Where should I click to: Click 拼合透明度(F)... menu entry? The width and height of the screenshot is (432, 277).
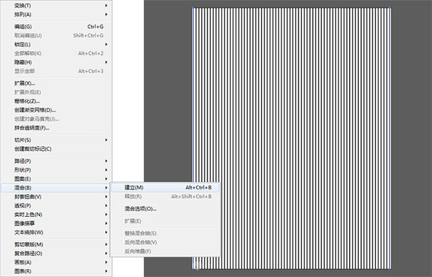pyautogui.click(x=31, y=127)
